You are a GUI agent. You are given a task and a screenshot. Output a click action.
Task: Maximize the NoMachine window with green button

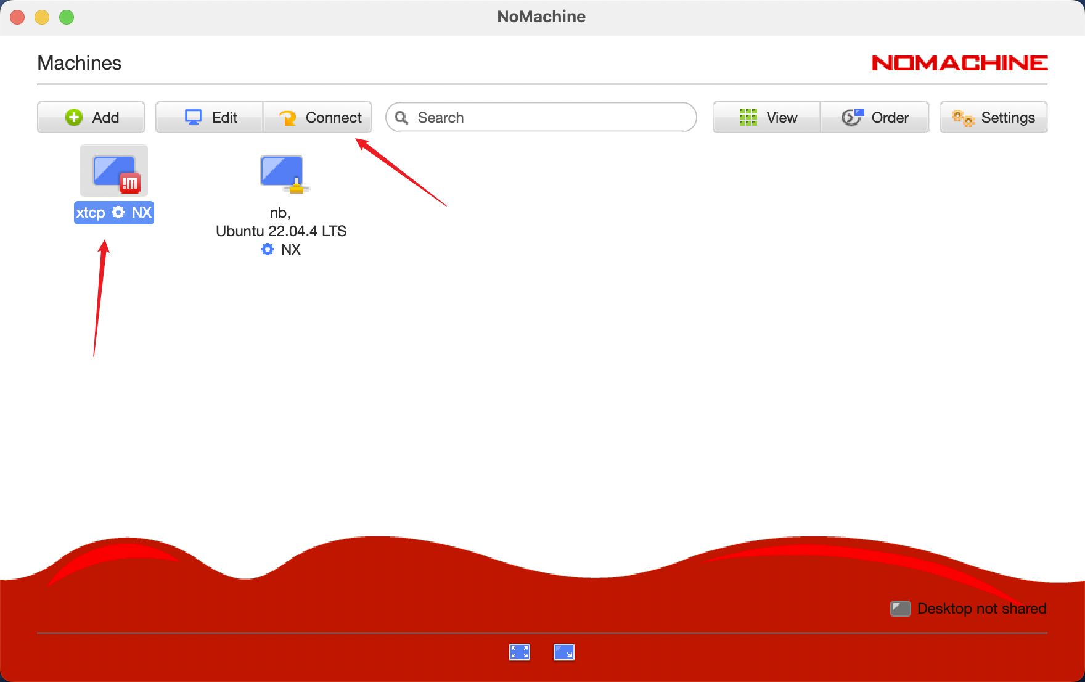[x=67, y=17]
